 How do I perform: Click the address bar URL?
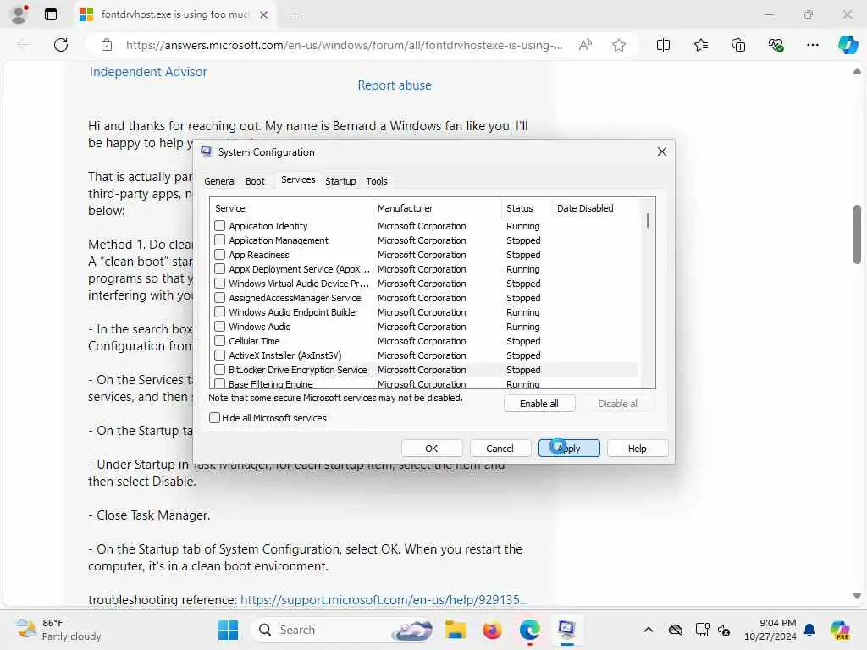344,45
